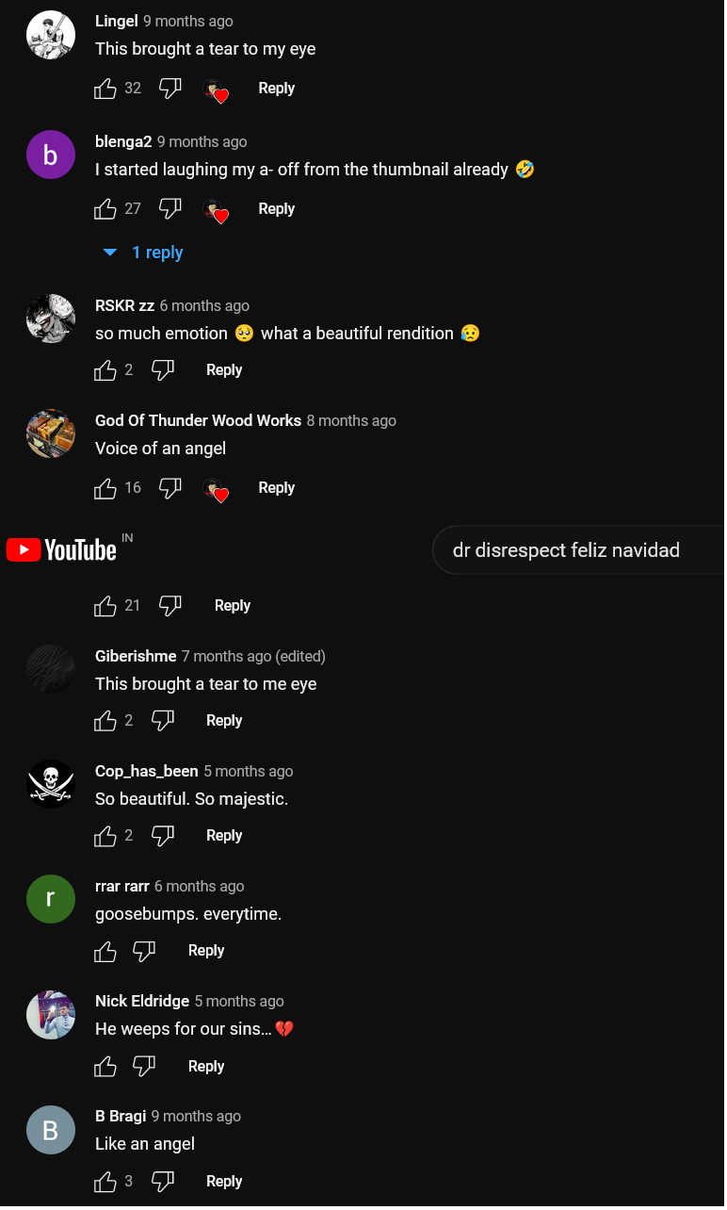
Task: Click the blue reply arrow under blenga2
Action: click(x=110, y=253)
